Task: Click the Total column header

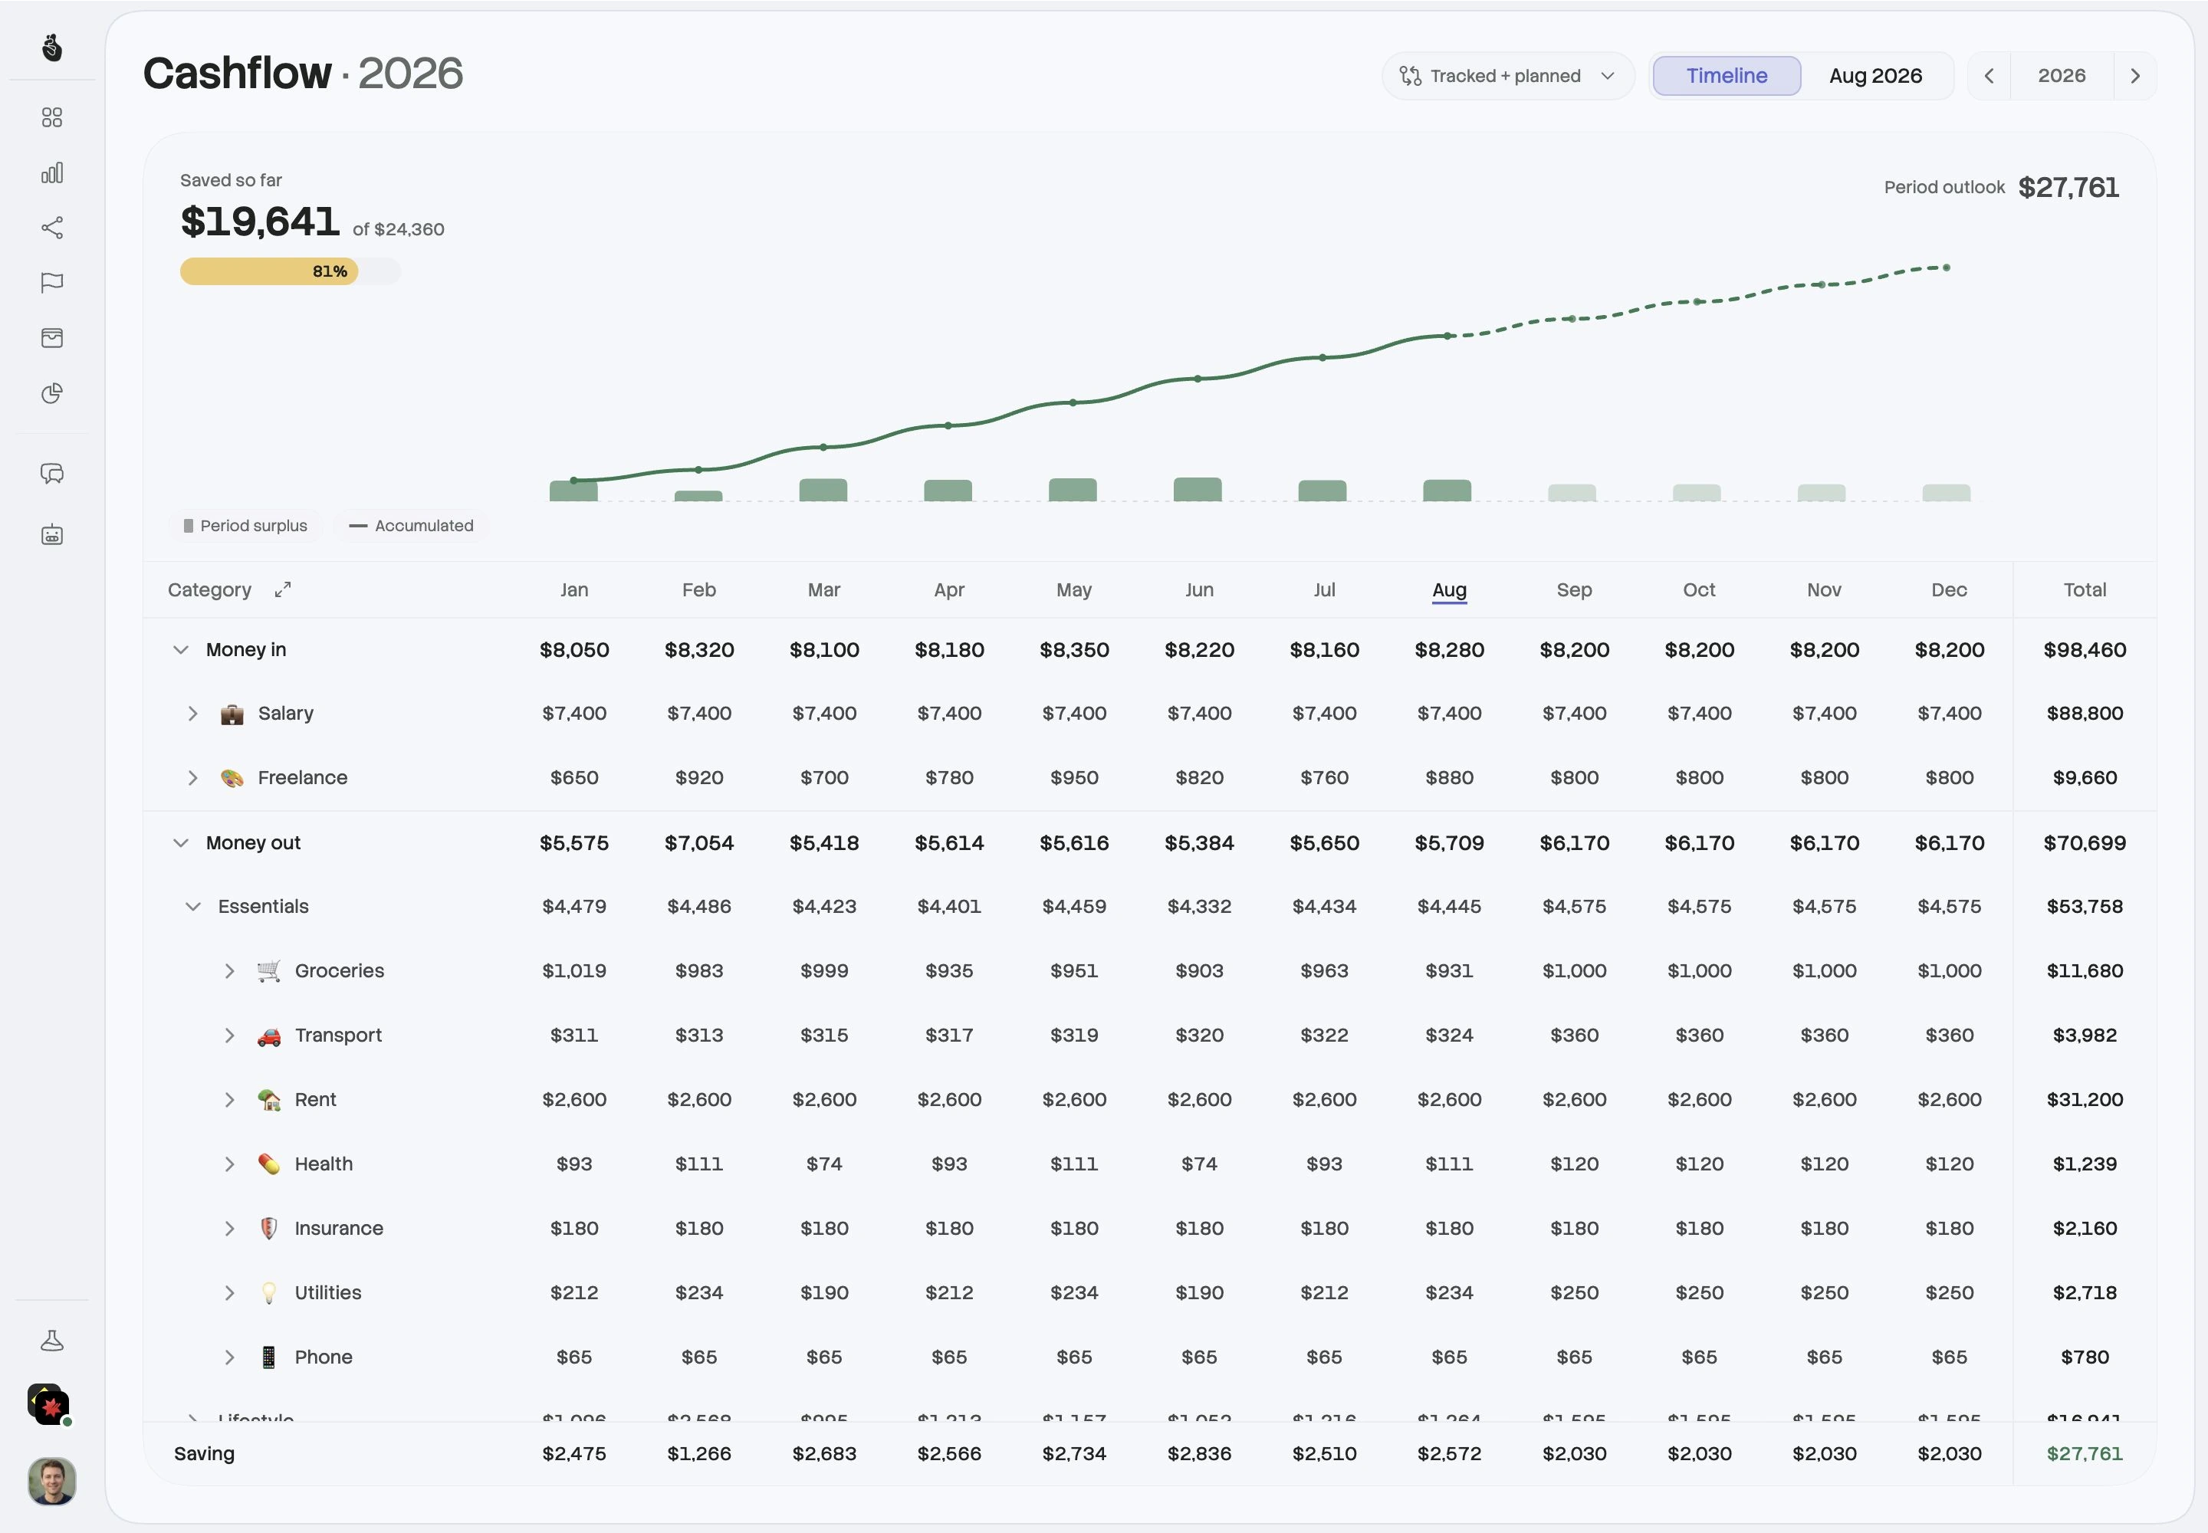Action: click(x=2084, y=589)
